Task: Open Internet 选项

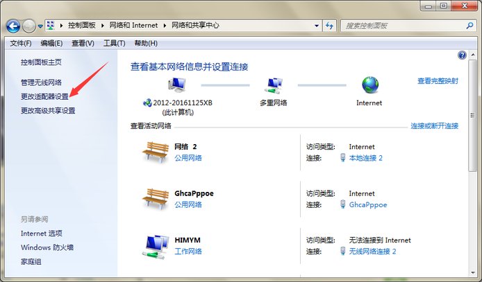Action: 42,233
